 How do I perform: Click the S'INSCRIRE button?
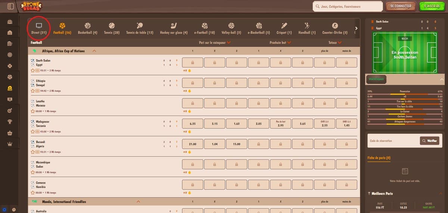point(432,6)
